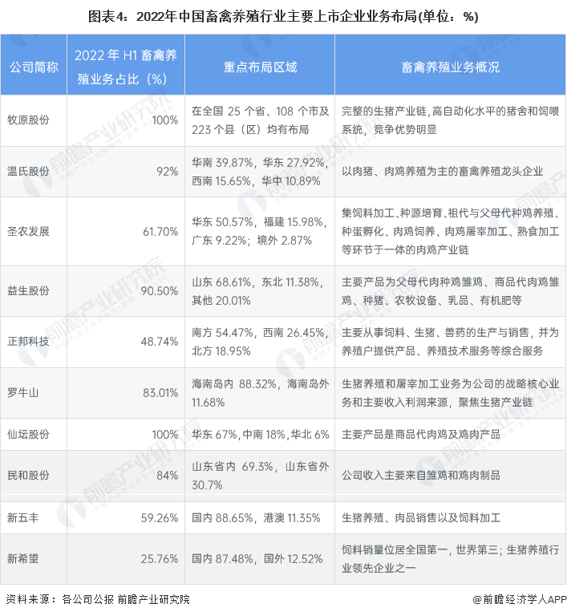Click the 59.26% share value

tap(160, 518)
